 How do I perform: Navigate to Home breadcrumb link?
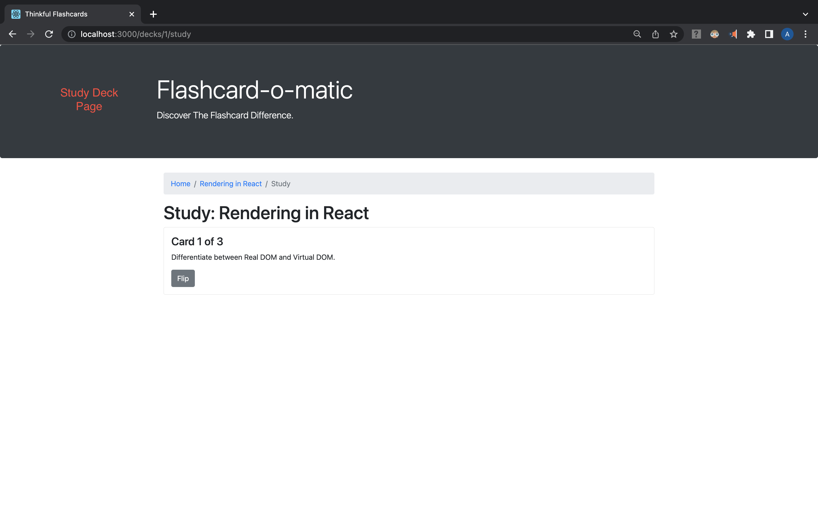click(181, 183)
